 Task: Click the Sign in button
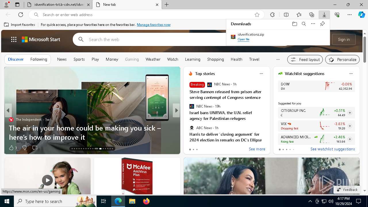pos(344,39)
